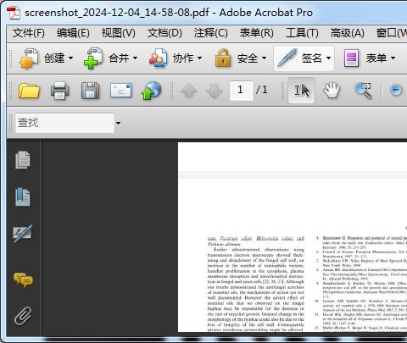Click the email envelope icon
Viewport: 407px width, 343px height.
[120, 91]
